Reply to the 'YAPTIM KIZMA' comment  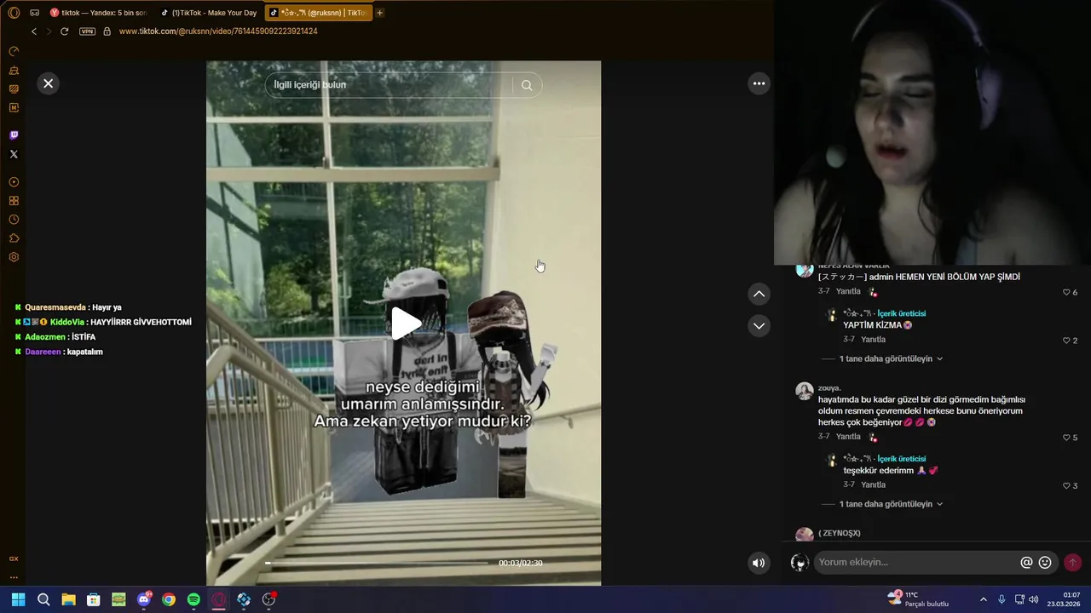pyautogui.click(x=874, y=340)
